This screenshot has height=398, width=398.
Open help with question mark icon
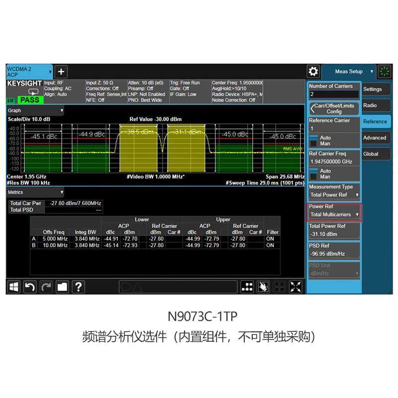pyautogui.click(x=79, y=287)
